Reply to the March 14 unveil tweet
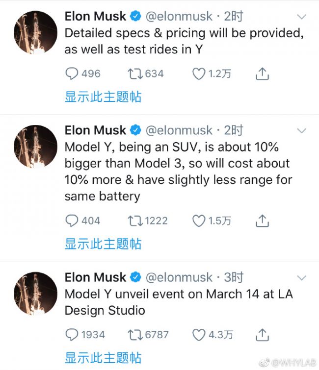This screenshot has height=370, width=319. pyautogui.click(x=72, y=335)
